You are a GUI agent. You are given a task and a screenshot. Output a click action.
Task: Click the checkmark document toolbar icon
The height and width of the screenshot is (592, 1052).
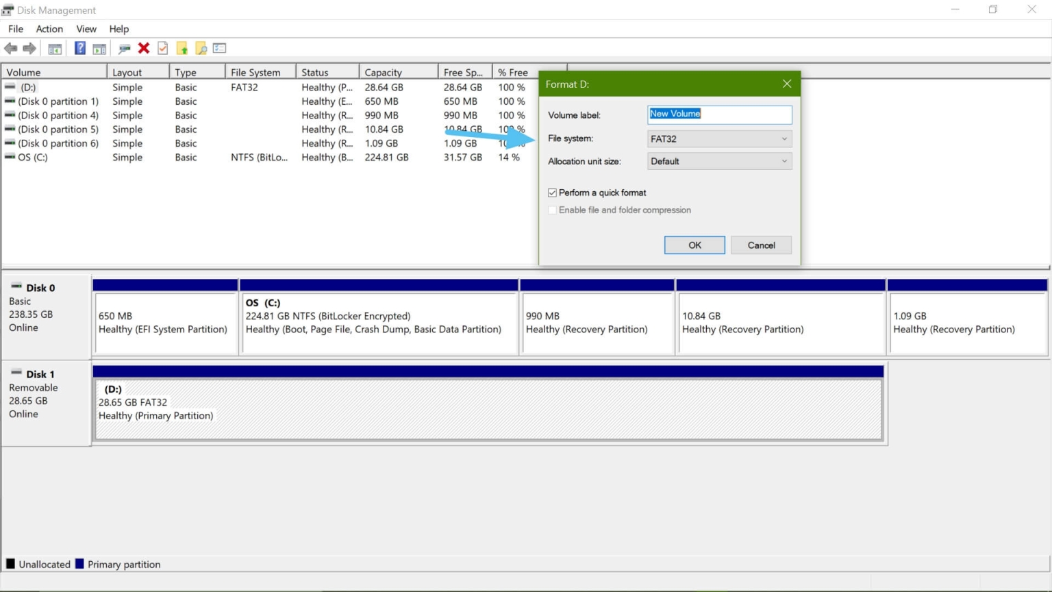point(162,48)
